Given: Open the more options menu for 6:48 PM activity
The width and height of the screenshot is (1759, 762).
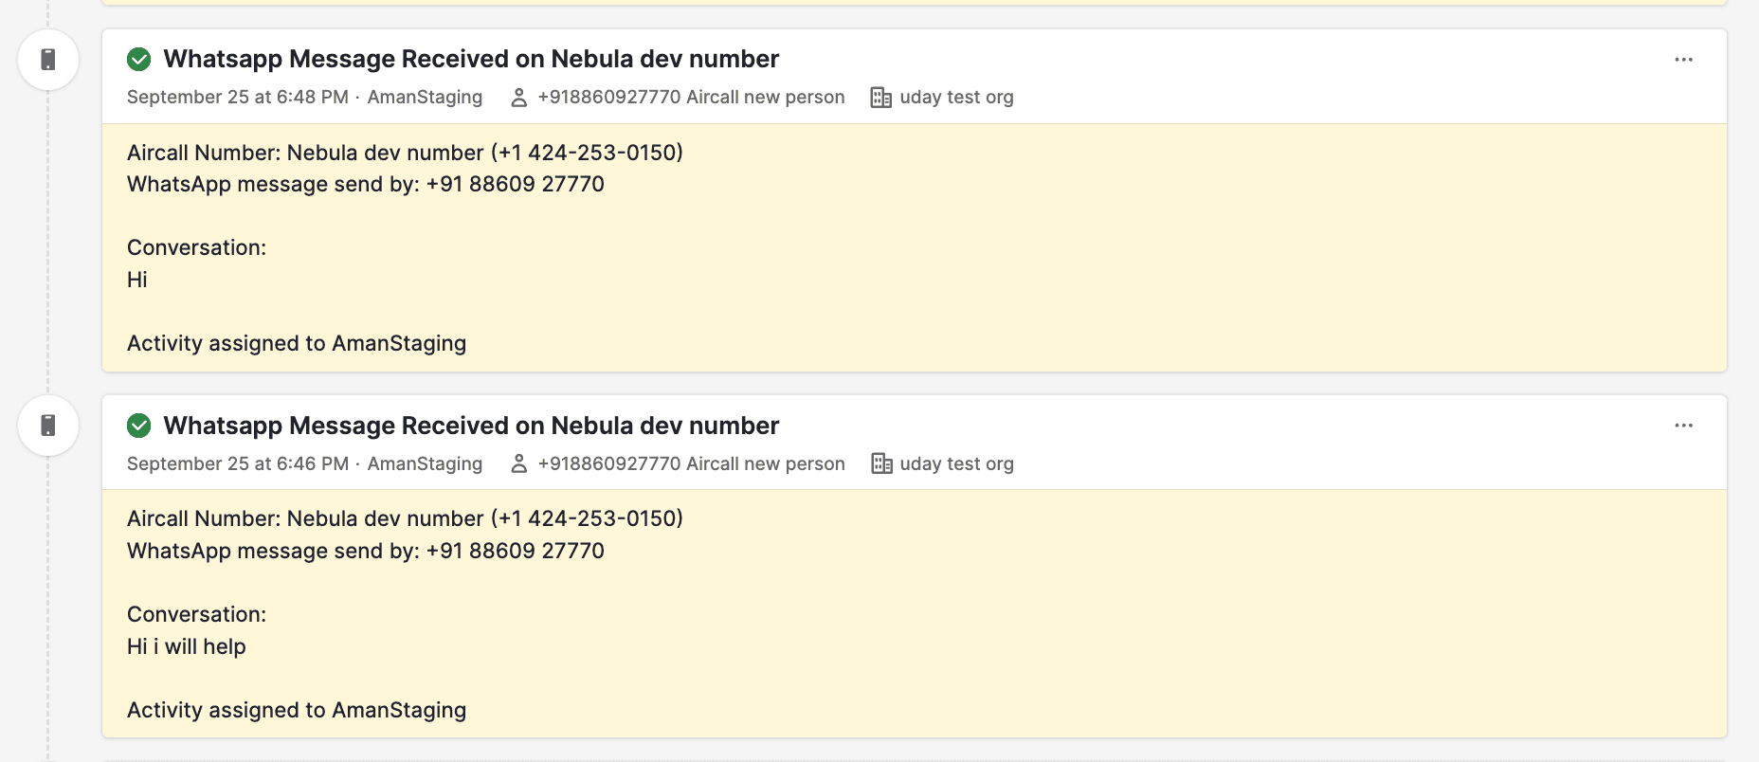Looking at the screenshot, I should 1683,60.
